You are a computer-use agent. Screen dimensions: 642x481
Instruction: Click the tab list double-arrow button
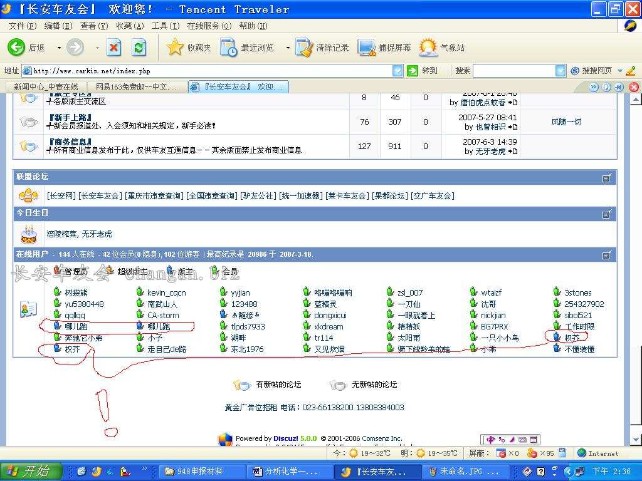[x=594, y=86]
